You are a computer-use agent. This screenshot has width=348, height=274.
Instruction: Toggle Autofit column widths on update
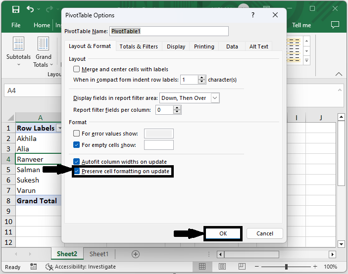(x=77, y=161)
